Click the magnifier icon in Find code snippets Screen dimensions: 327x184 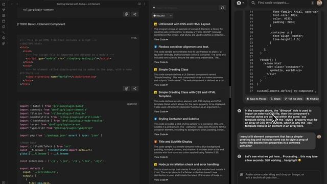253,3
